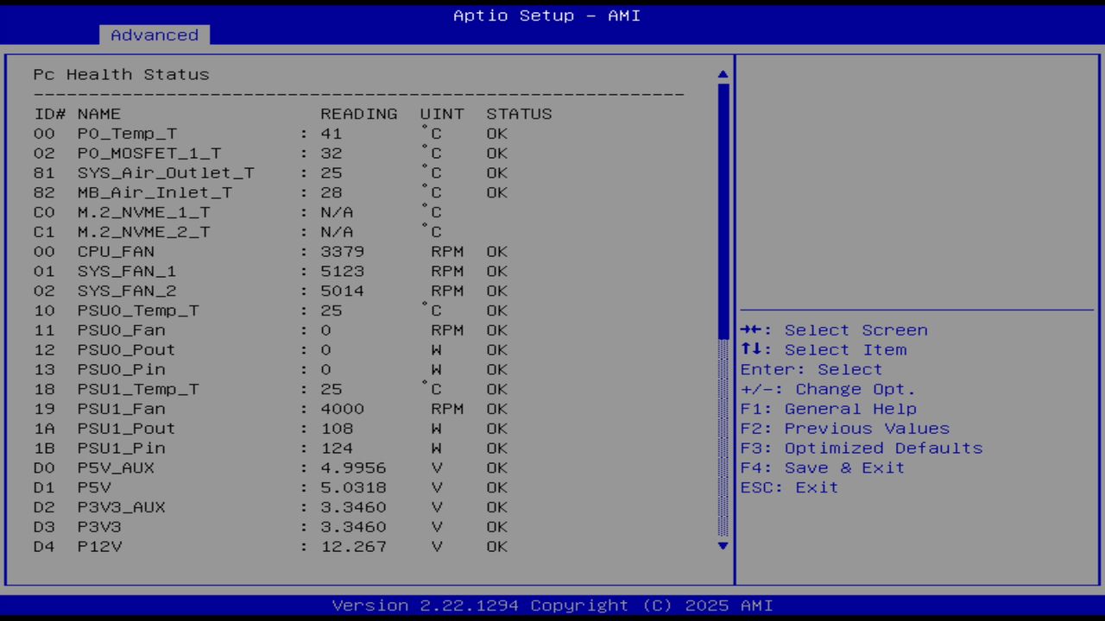Click Save & Exit help entry
This screenshot has height=621, width=1105.
point(822,467)
